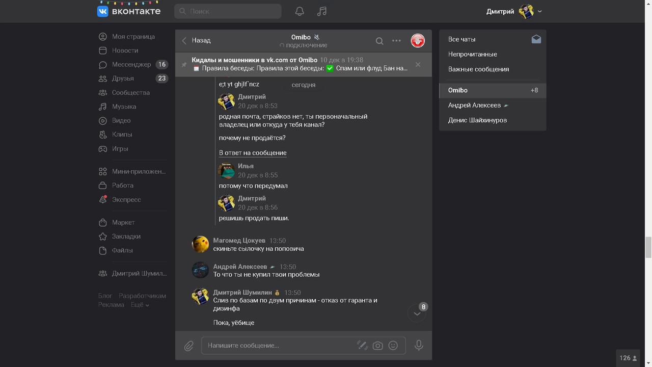Search within the Omibo conversation

[x=379, y=41]
